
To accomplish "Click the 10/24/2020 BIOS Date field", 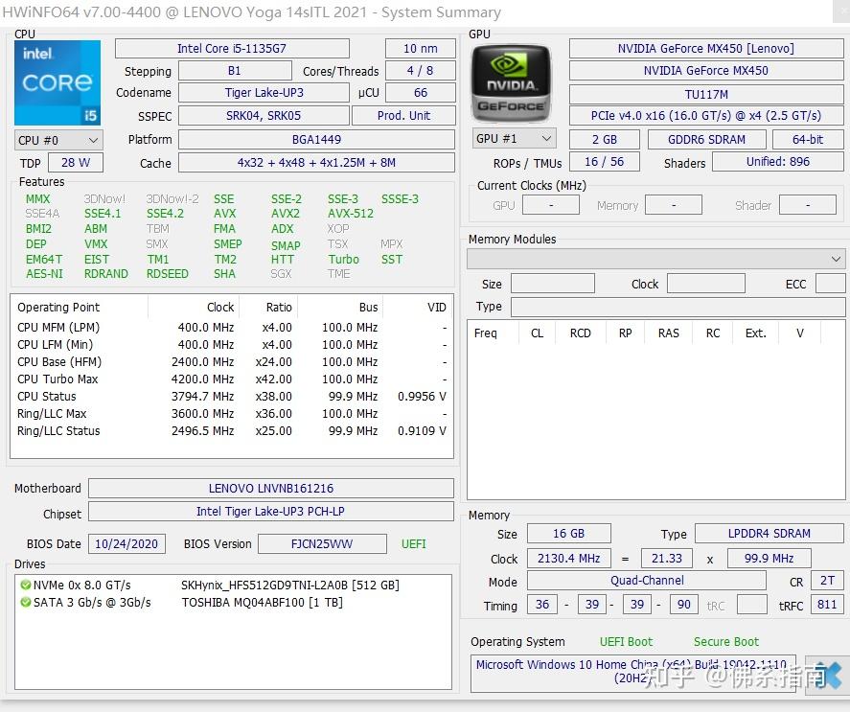I will [x=126, y=543].
